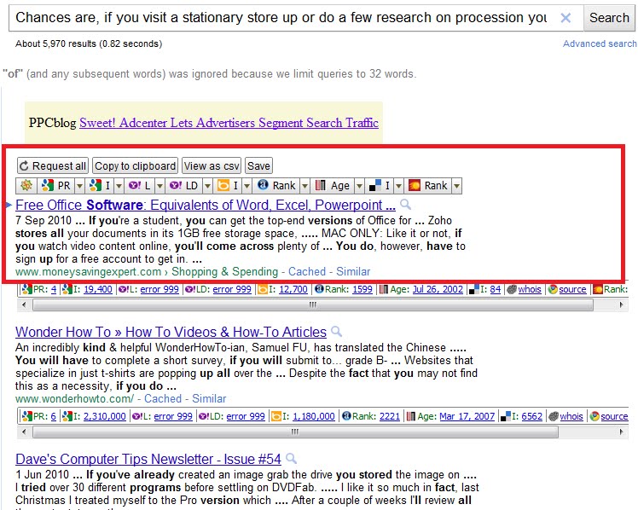Click Alexa Rank value 2221
This screenshot has height=510, width=638.
390,416
